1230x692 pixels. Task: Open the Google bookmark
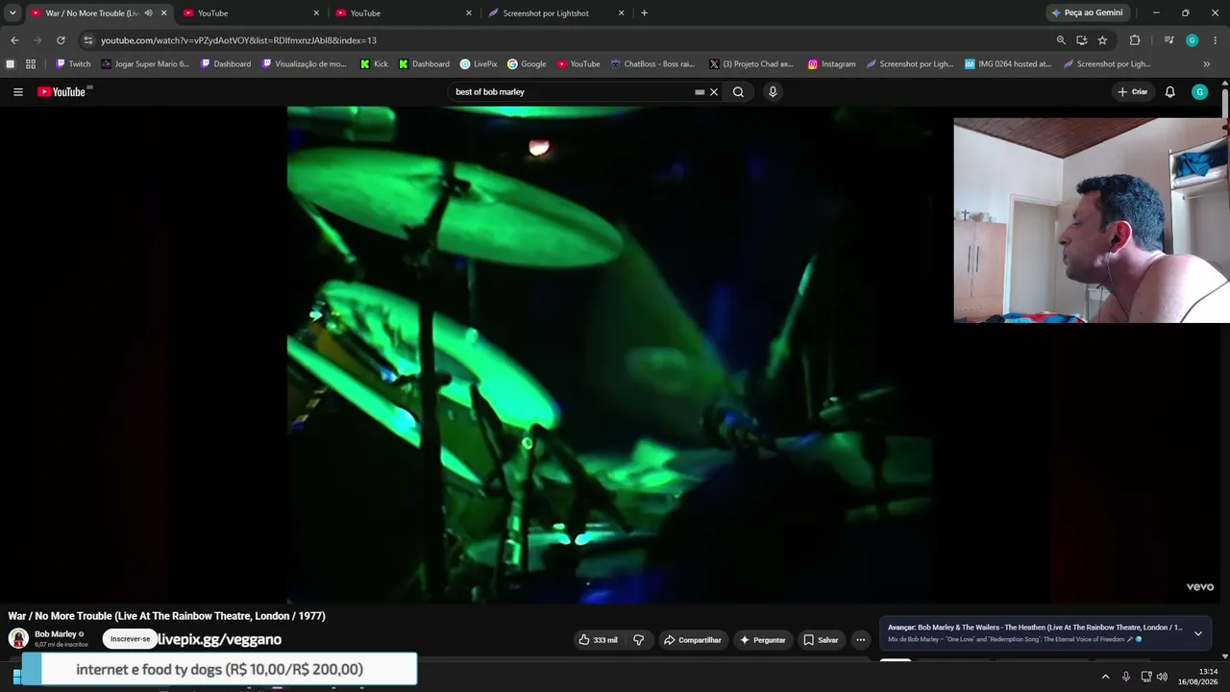point(527,64)
